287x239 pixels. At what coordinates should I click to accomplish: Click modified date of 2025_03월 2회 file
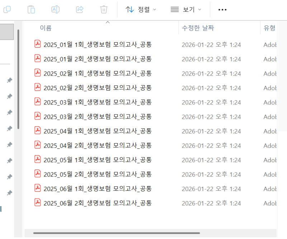pyautogui.click(x=211, y=117)
